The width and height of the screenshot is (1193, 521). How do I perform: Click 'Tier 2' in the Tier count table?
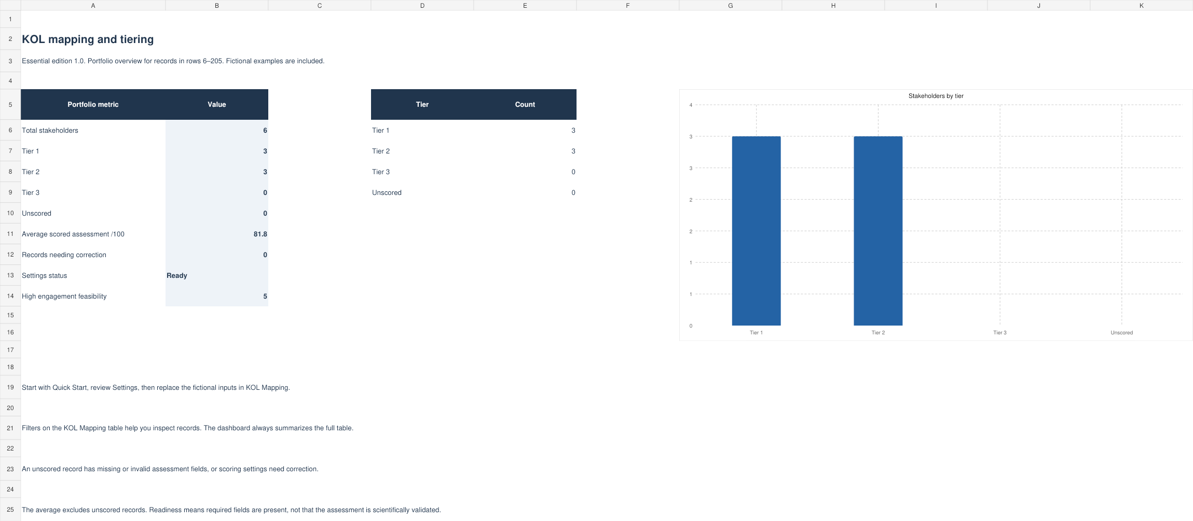click(422, 151)
